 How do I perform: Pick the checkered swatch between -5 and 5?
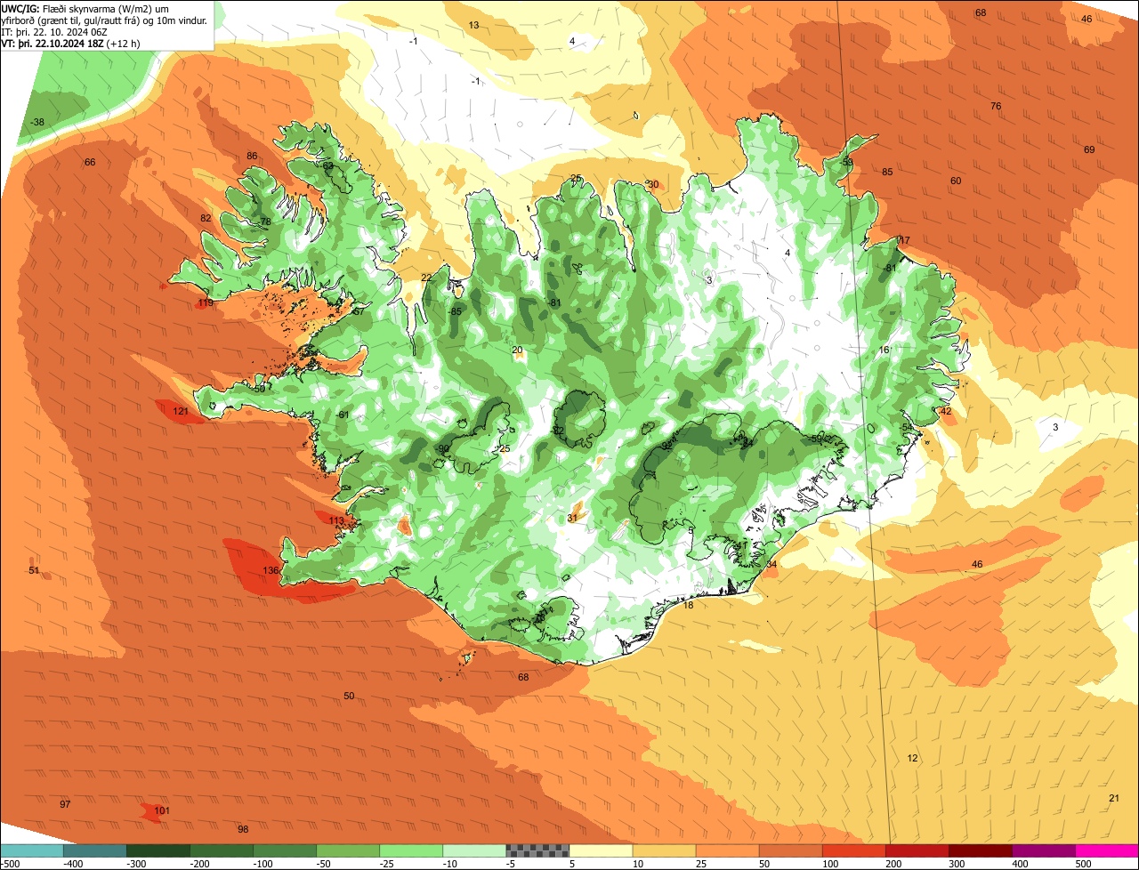click(x=537, y=850)
